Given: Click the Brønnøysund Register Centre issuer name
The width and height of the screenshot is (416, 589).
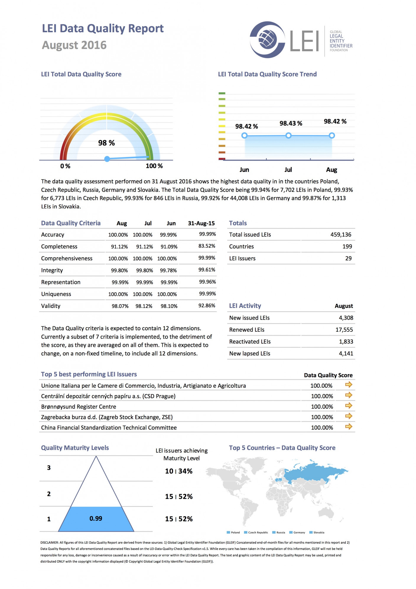Looking at the screenshot, I should point(79,407).
